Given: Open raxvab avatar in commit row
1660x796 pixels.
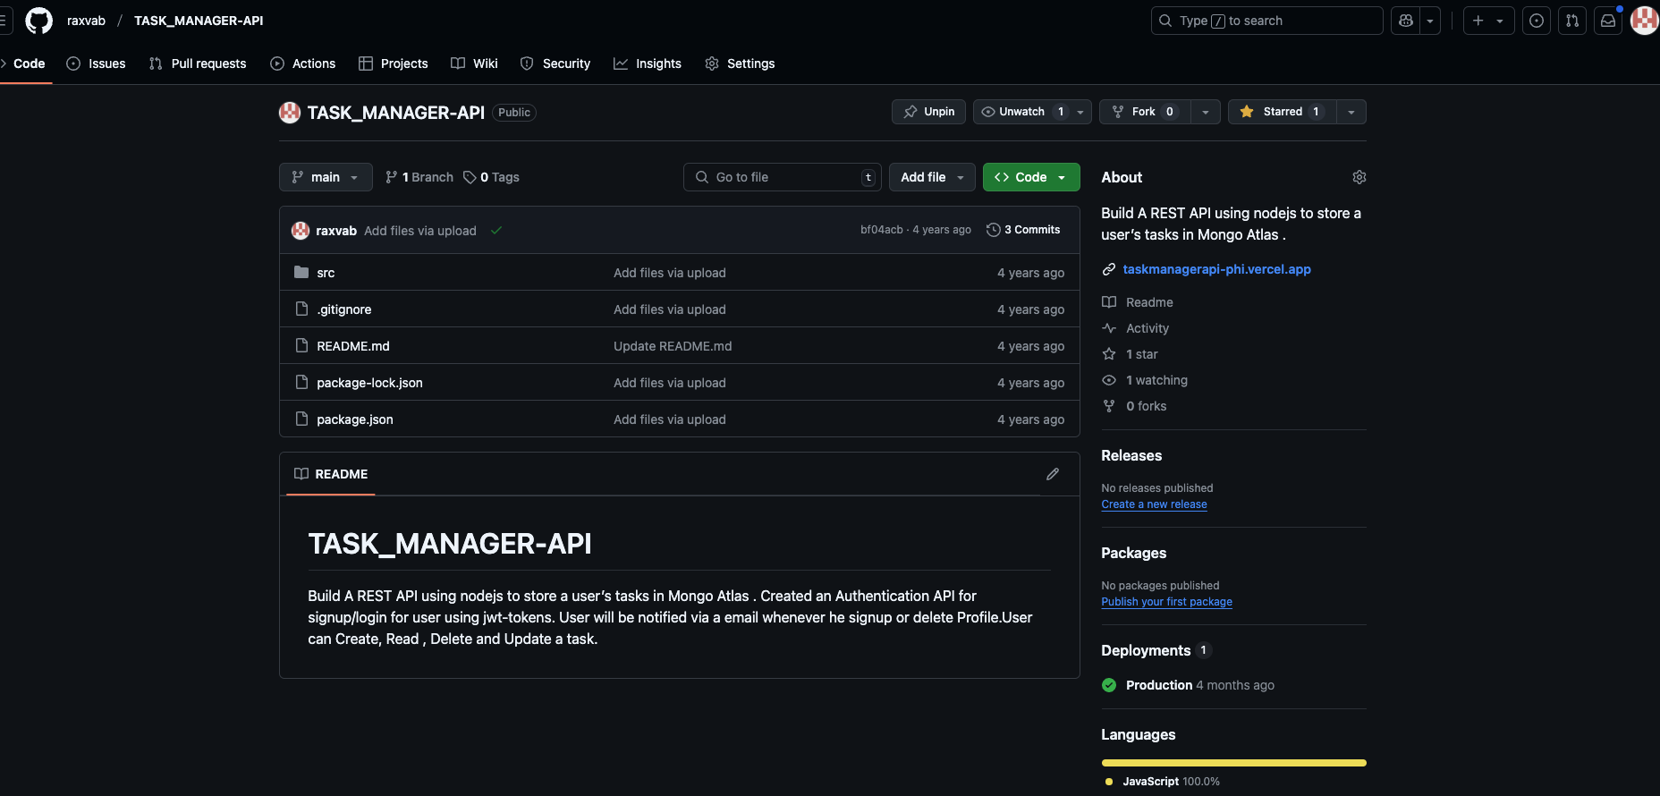Looking at the screenshot, I should (301, 231).
